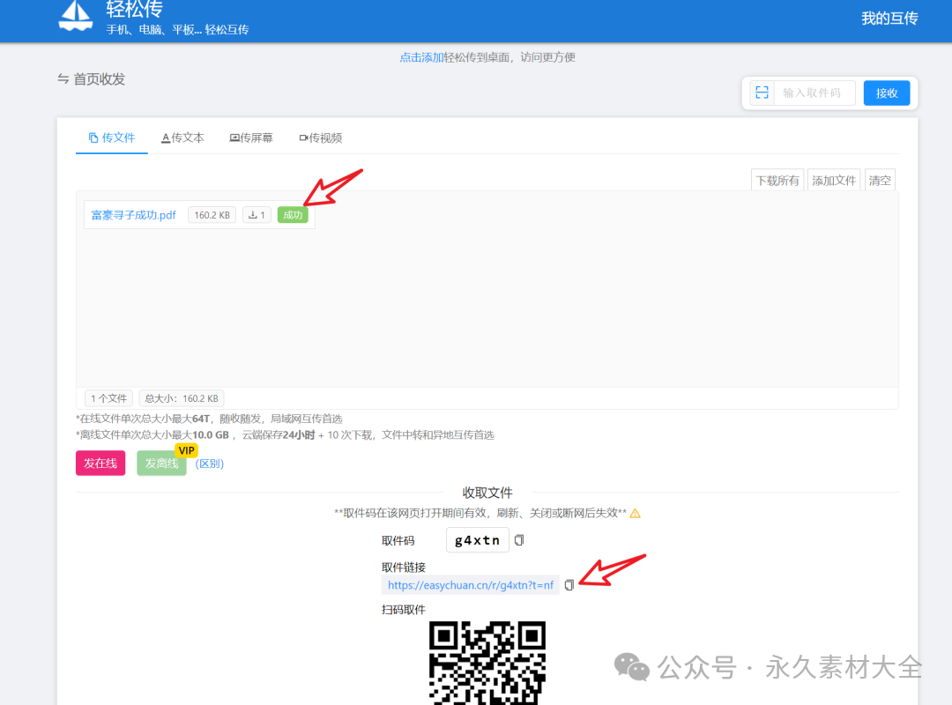Click the 输入取件码 input field
The width and height of the screenshot is (952, 705).
(814, 92)
